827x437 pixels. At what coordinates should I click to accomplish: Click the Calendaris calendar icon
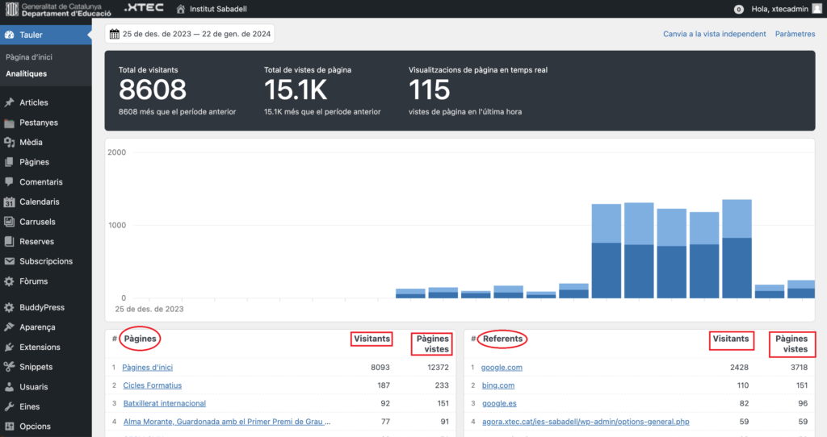(9, 202)
